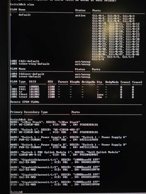Click the 'ibm' Stp value
Image resolution: width=146 pixels, height=194 pixels.
click(99, 97)
